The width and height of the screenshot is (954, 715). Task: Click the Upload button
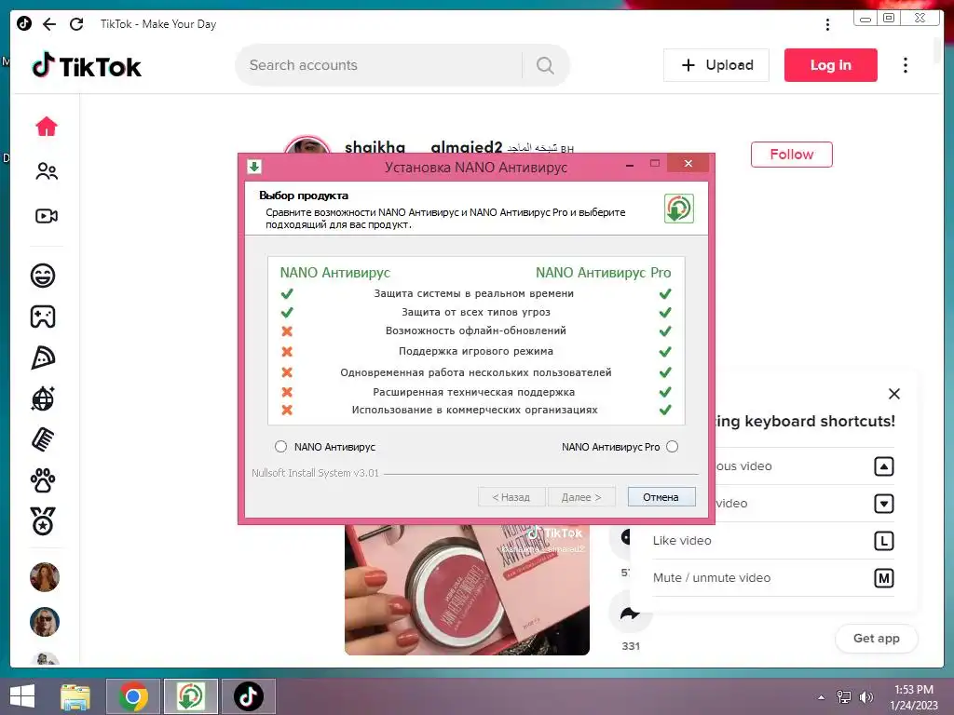[716, 65]
